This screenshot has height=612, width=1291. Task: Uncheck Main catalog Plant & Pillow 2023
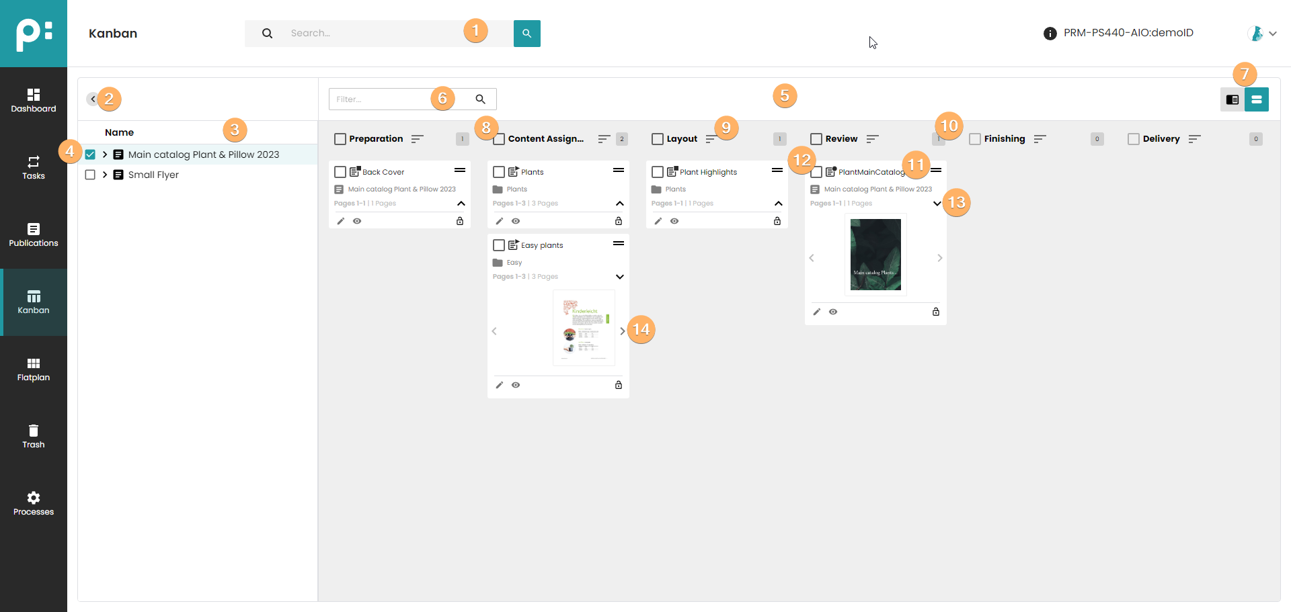[x=90, y=155]
